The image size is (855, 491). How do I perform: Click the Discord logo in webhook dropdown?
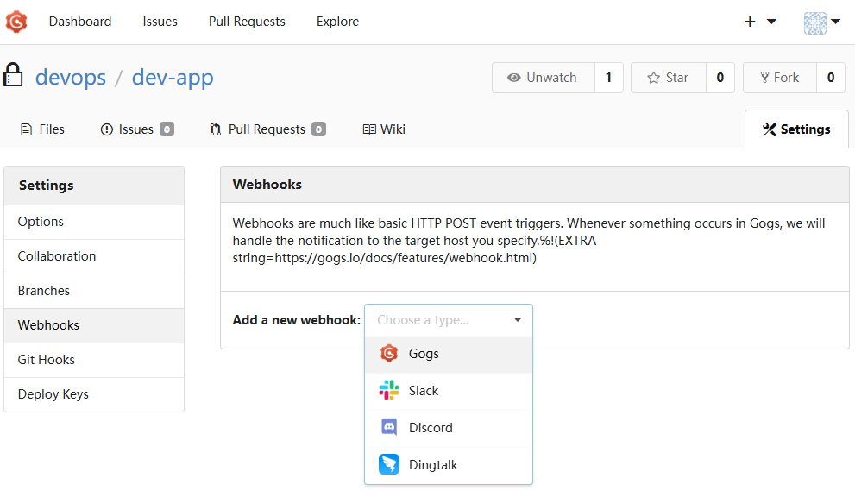(x=389, y=428)
